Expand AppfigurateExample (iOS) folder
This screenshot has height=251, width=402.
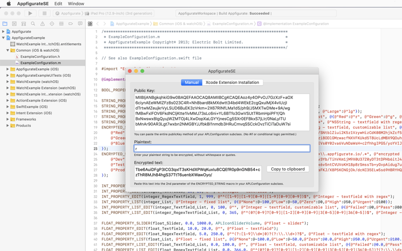(8, 69)
